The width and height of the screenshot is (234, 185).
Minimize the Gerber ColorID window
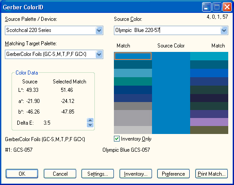pos(207,7)
